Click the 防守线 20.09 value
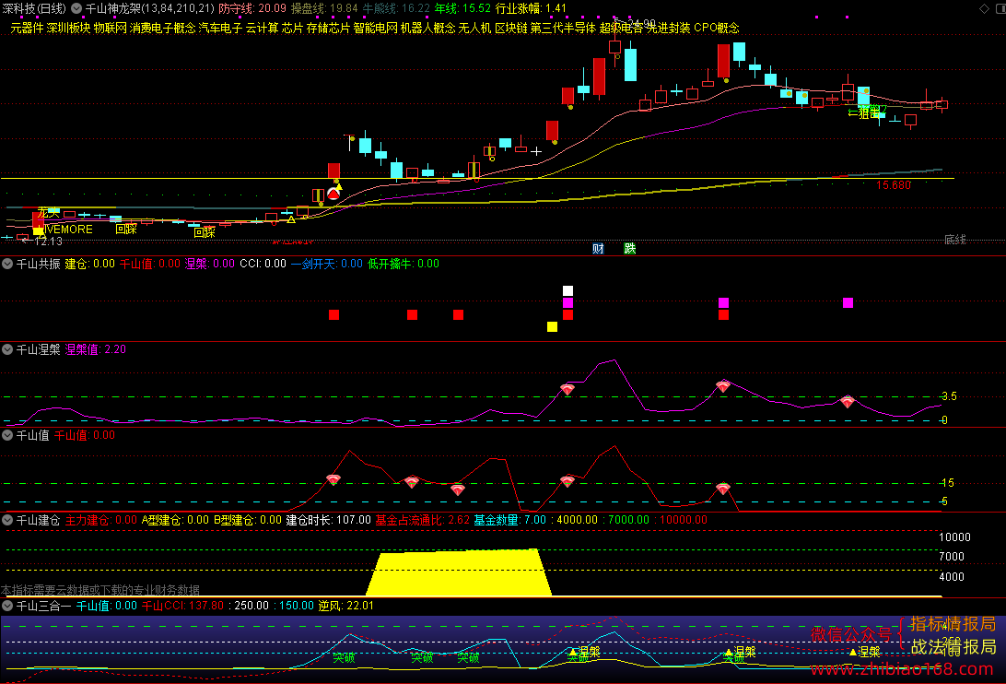 coord(252,8)
